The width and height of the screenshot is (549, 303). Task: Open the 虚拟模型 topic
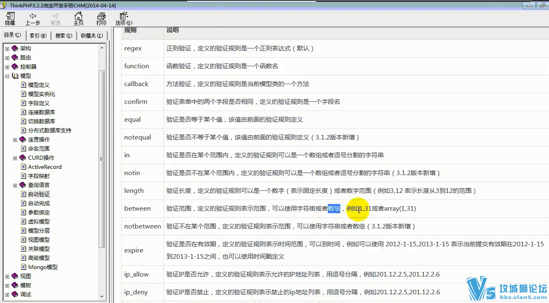coord(39,221)
